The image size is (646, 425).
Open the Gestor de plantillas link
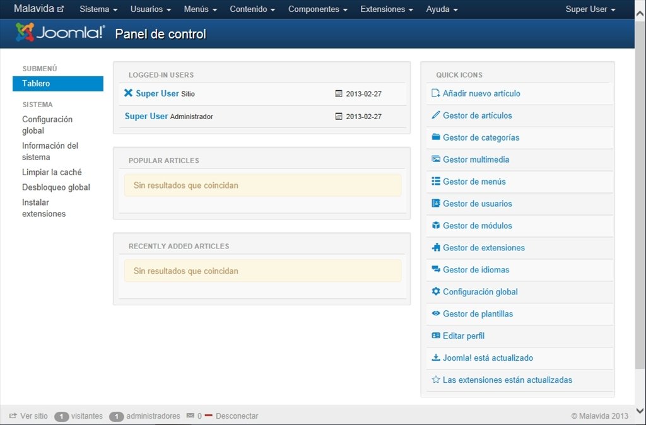click(478, 314)
